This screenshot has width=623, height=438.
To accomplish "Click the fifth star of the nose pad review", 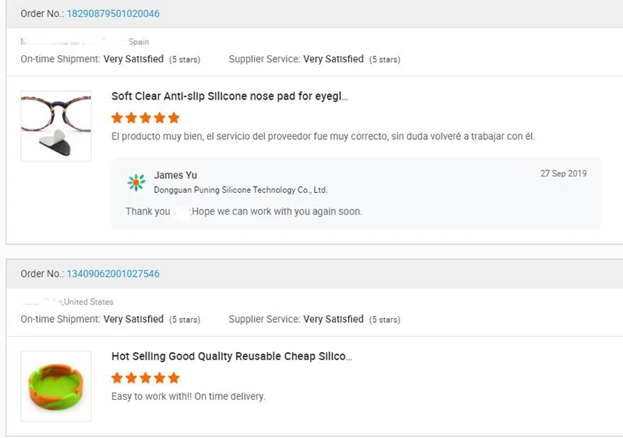I will pos(174,118).
